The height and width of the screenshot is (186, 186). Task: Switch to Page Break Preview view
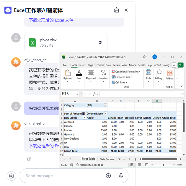pos(147,165)
